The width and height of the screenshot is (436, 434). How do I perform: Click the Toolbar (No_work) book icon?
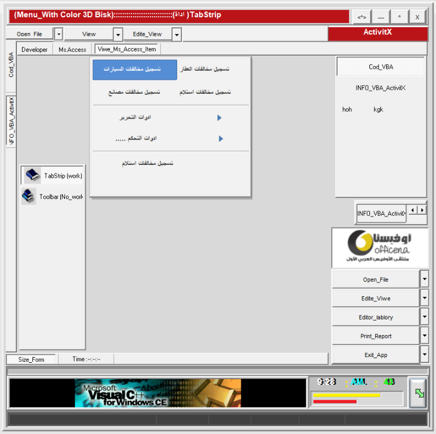click(28, 197)
